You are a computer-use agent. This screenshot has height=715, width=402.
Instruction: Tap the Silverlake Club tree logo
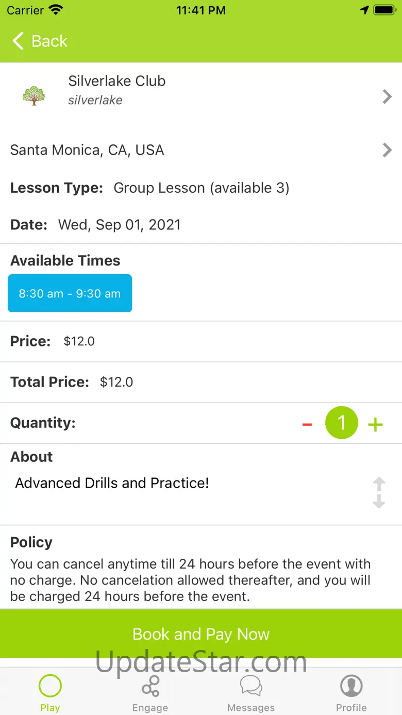click(34, 95)
